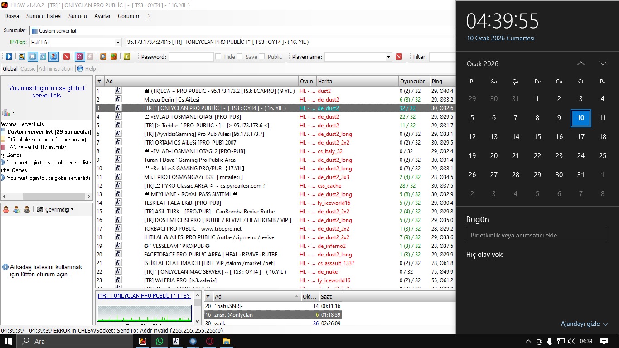Viewport: 619px width, 348px height.
Task: Switch to the Administration tab
Action: [56, 68]
